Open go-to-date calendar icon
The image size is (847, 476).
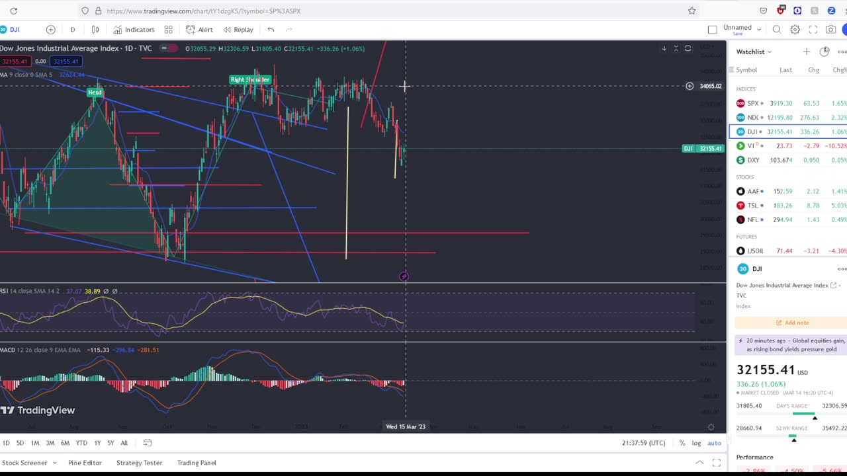148,443
